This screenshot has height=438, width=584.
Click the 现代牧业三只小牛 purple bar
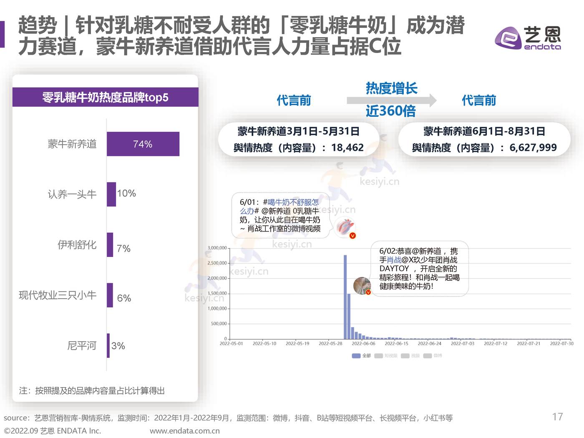110,295
